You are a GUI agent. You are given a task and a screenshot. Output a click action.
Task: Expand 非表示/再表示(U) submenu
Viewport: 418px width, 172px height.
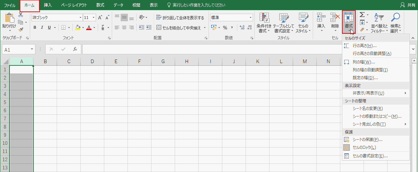(376, 93)
